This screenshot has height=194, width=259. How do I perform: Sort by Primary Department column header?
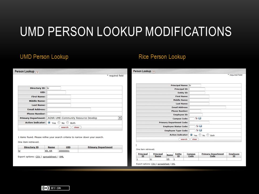click(x=100, y=147)
